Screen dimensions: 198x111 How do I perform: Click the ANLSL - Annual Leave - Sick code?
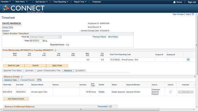click(126, 60)
